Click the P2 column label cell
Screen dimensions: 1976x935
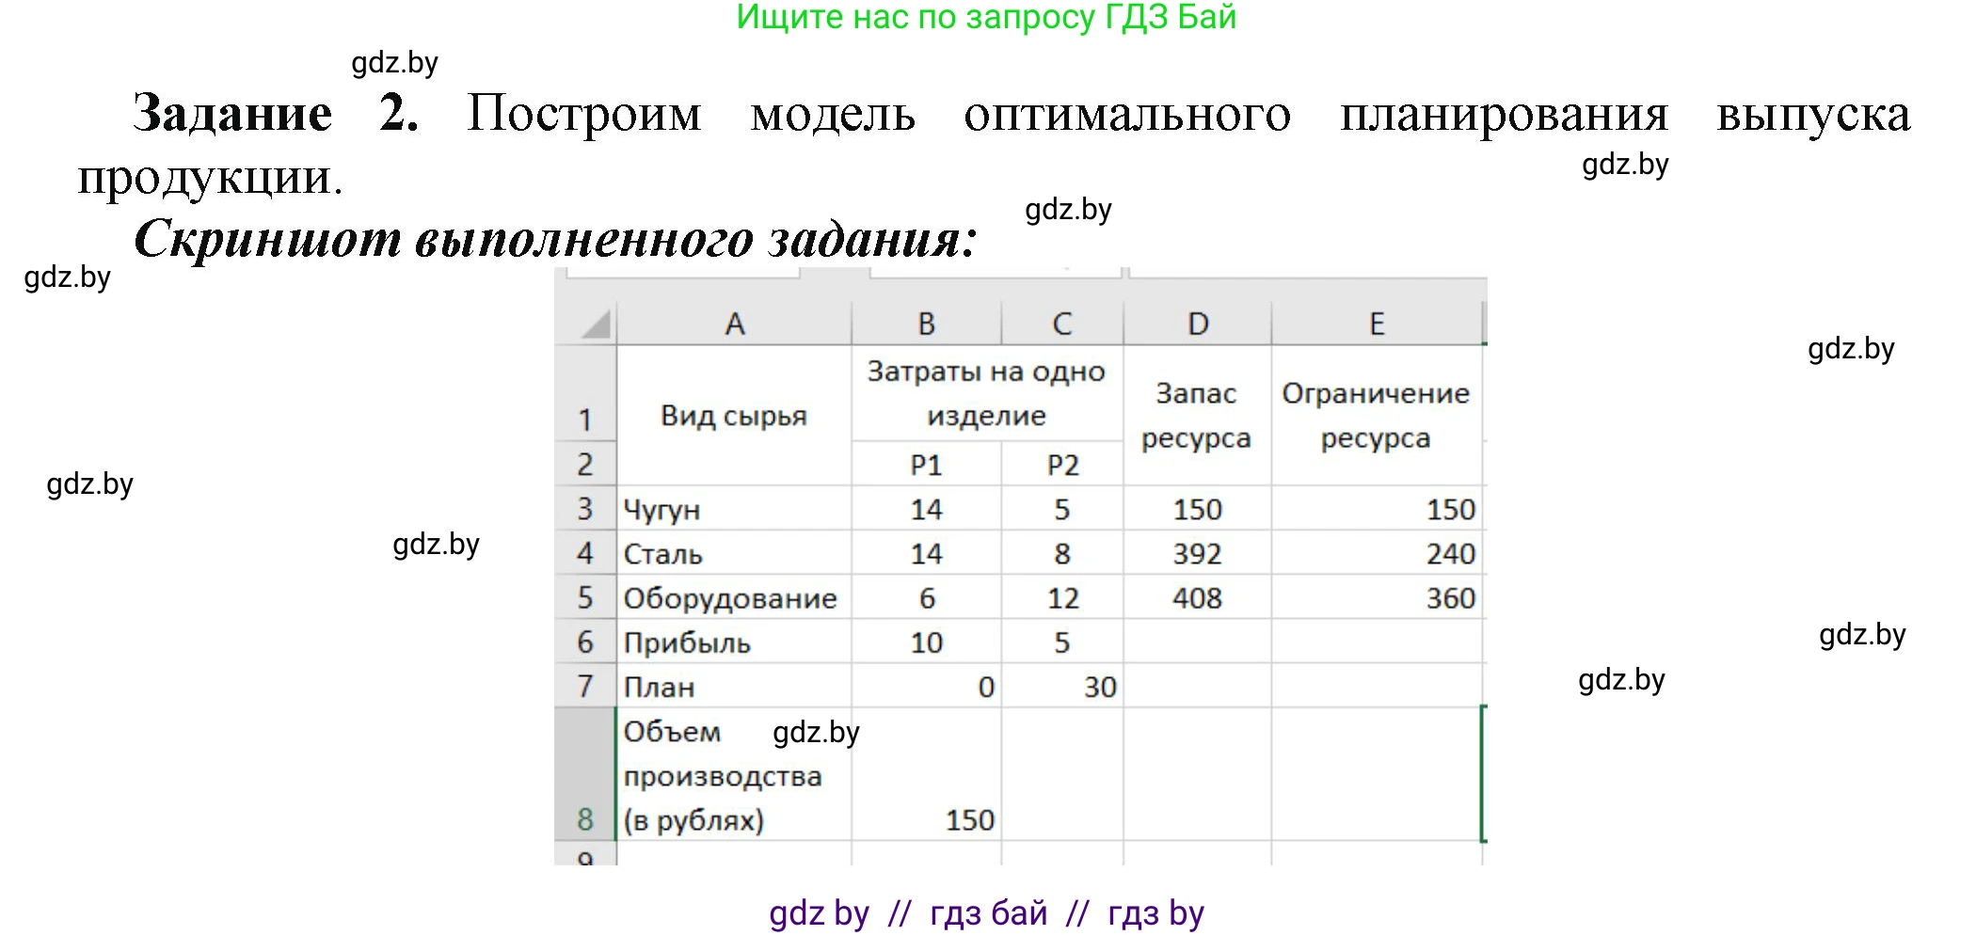click(x=1063, y=464)
